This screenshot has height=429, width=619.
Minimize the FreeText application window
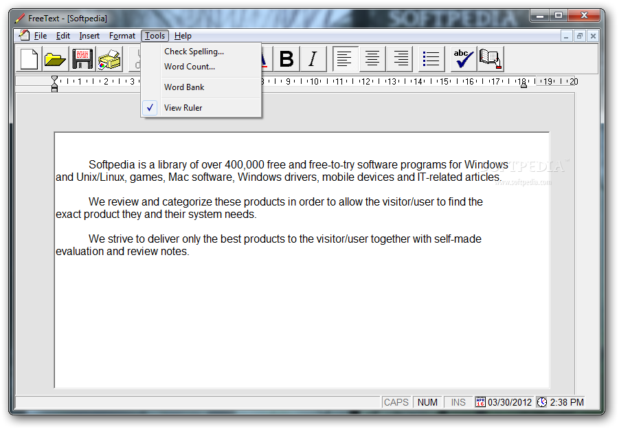pos(540,16)
